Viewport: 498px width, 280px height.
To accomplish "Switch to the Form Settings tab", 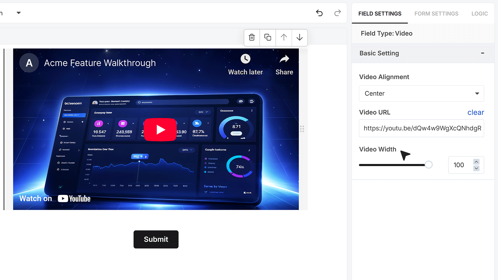I will point(436,13).
